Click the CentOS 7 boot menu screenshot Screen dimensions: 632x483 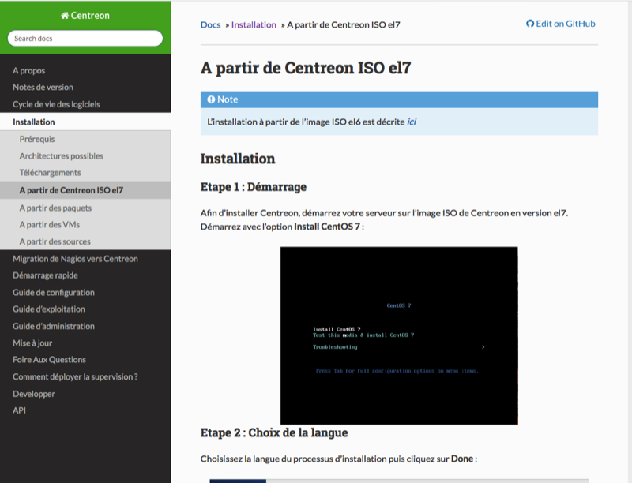tap(399, 335)
